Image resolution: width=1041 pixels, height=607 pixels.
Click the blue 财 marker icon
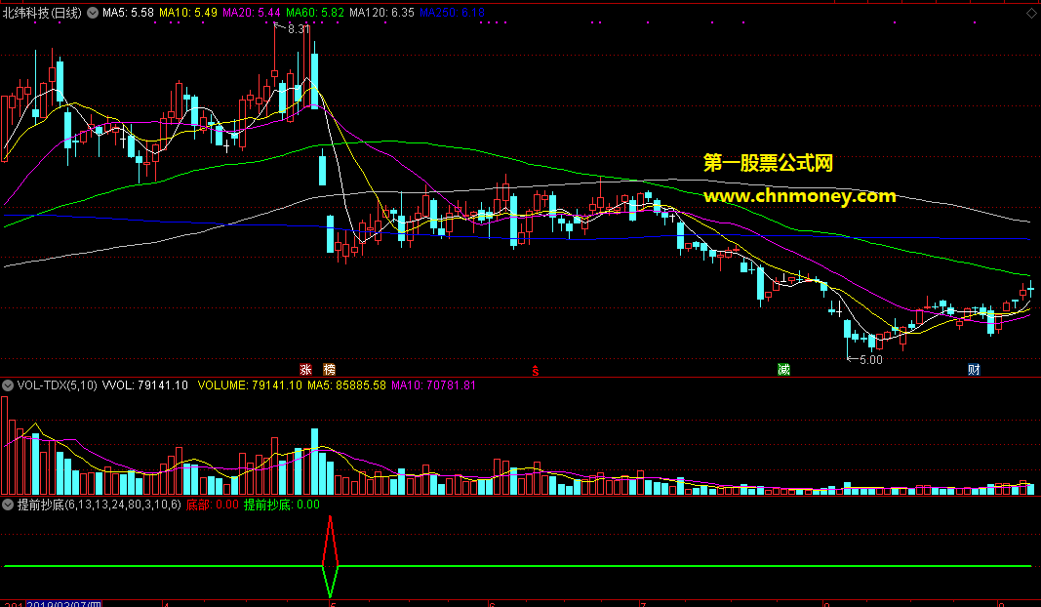974,369
